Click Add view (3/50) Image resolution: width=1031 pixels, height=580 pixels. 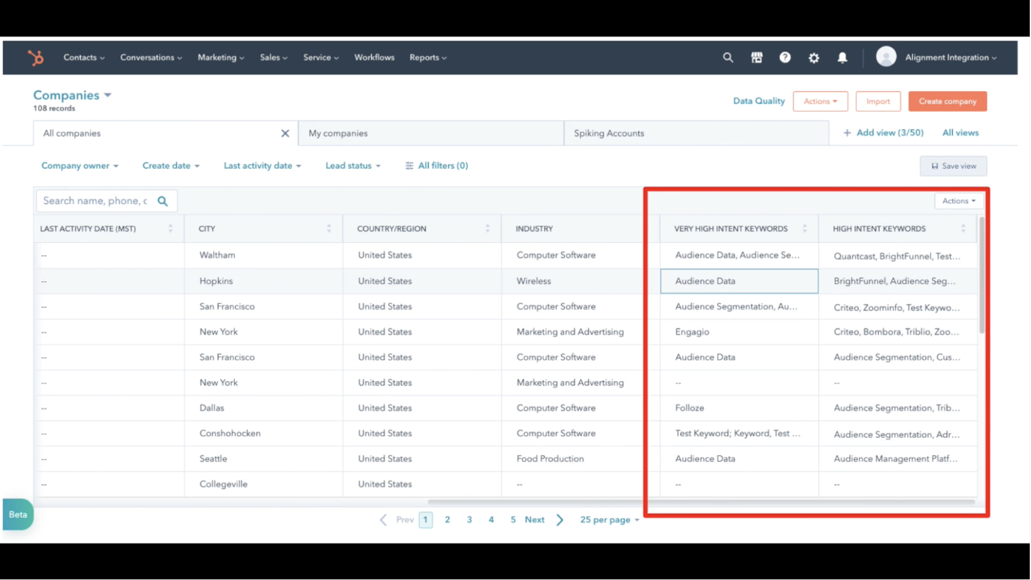(x=884, y=133)
